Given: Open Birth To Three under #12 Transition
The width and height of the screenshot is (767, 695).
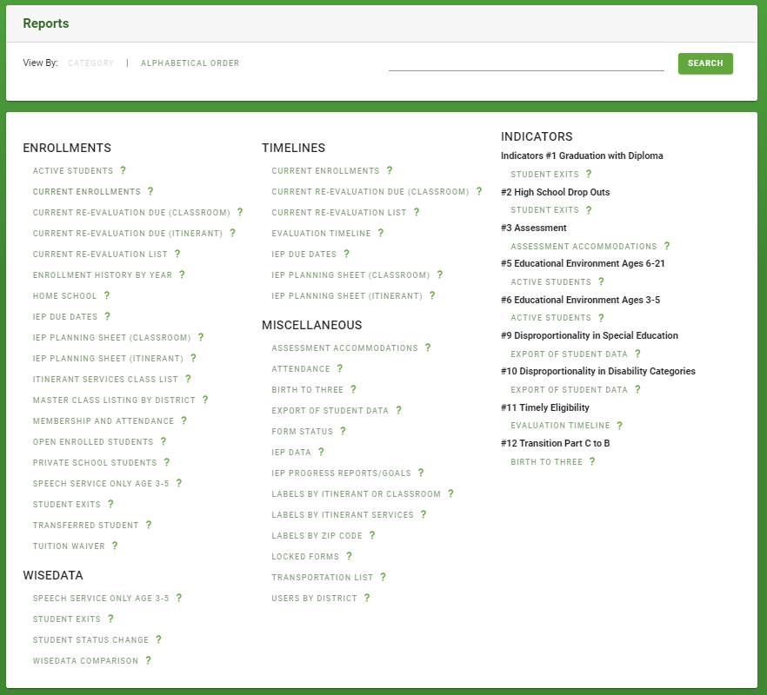Looking at the screenshot, I should (x=547, y=462).
